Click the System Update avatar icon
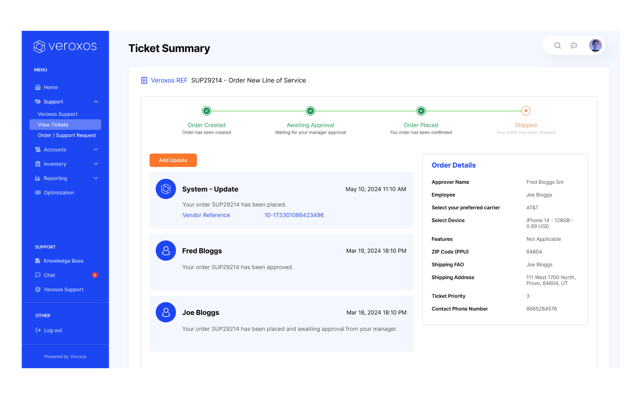Viewport: 642px width, 399px height. 166,189
